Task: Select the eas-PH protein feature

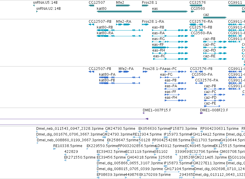Action: pos(175,100)
